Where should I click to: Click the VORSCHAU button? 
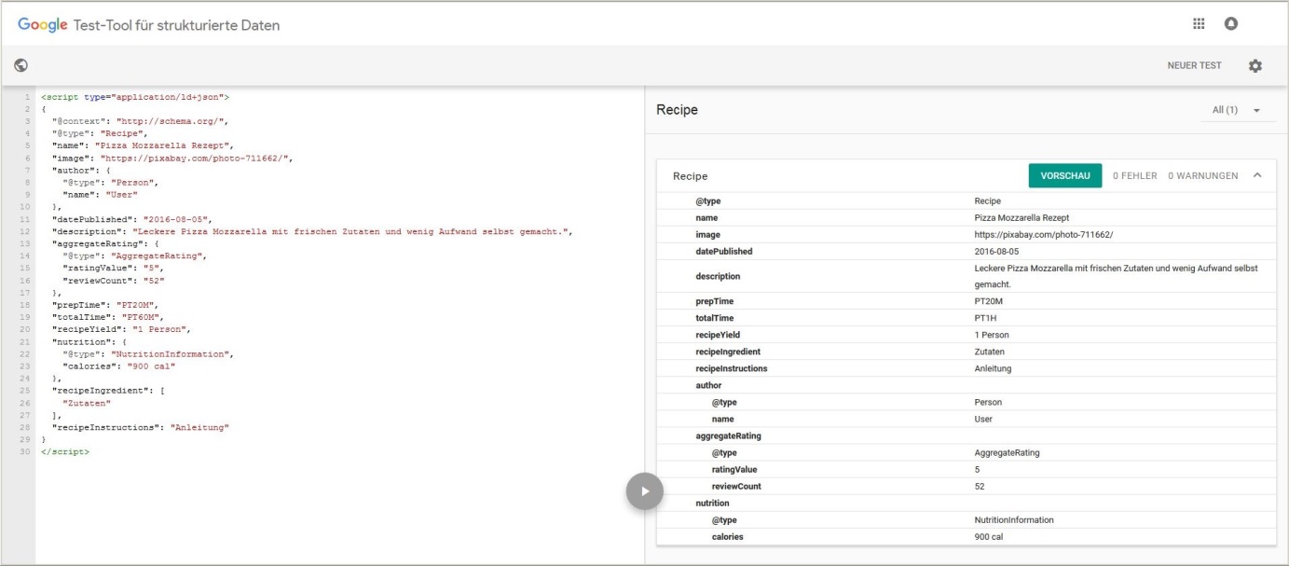click(x=1065, y=175)
